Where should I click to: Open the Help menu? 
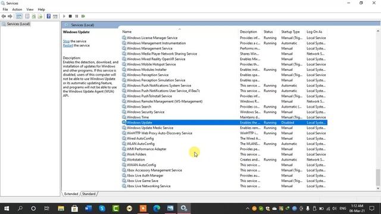point(41,10)
